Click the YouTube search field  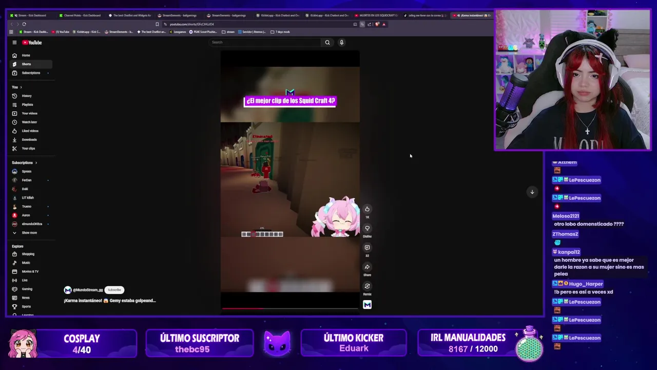(266, 43)
